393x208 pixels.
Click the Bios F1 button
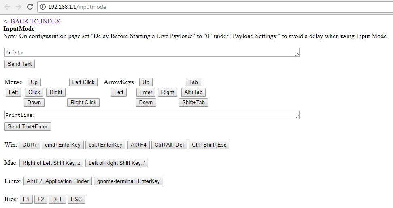(x=26, y=199)
